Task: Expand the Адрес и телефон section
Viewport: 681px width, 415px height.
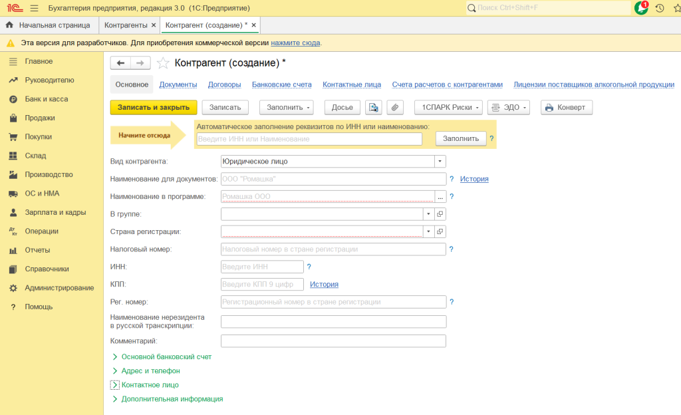Action: (x=150, y=370)
